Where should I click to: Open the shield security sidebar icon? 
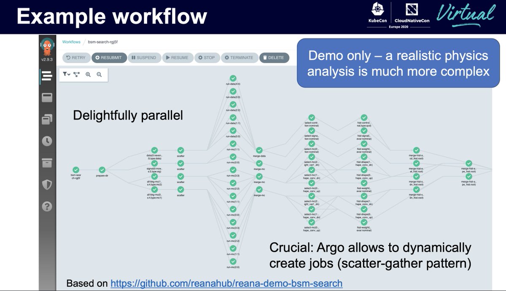pyautogui.click(x=47, y=184)
